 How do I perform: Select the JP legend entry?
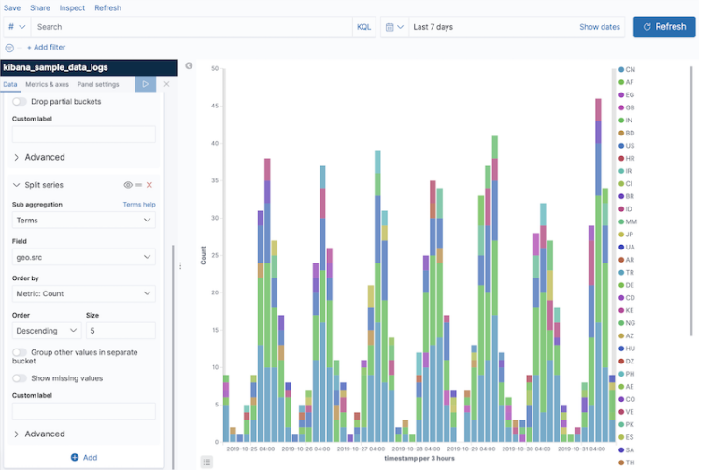click(x=626, y=235)
